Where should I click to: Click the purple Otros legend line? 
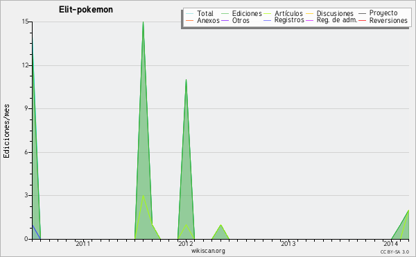click(x=225, y=20)
